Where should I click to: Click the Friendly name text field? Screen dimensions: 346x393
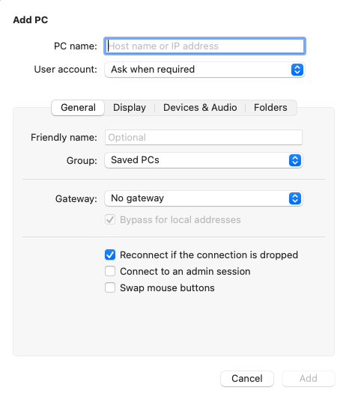(204, 137)
